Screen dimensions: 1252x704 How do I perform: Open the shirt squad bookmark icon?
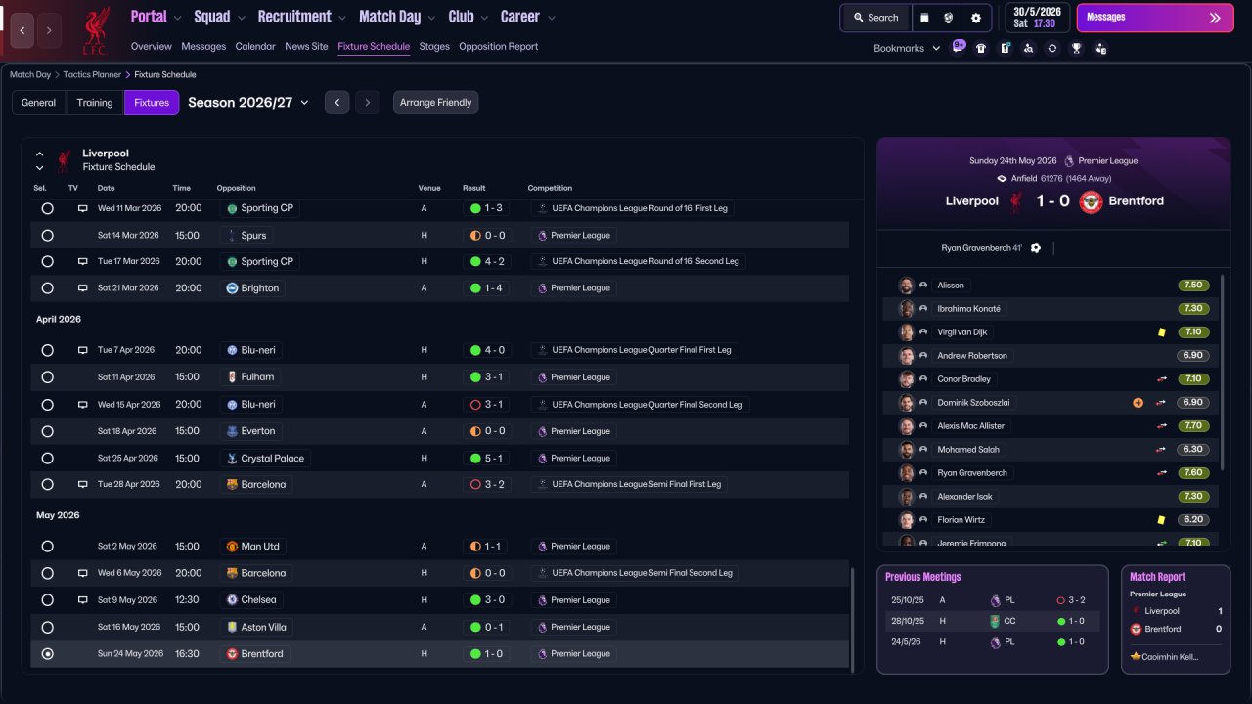(981, 48)
